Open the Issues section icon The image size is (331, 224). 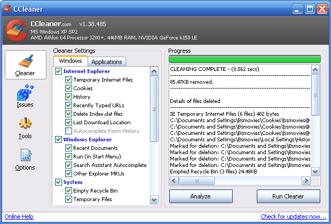[25, 95]
